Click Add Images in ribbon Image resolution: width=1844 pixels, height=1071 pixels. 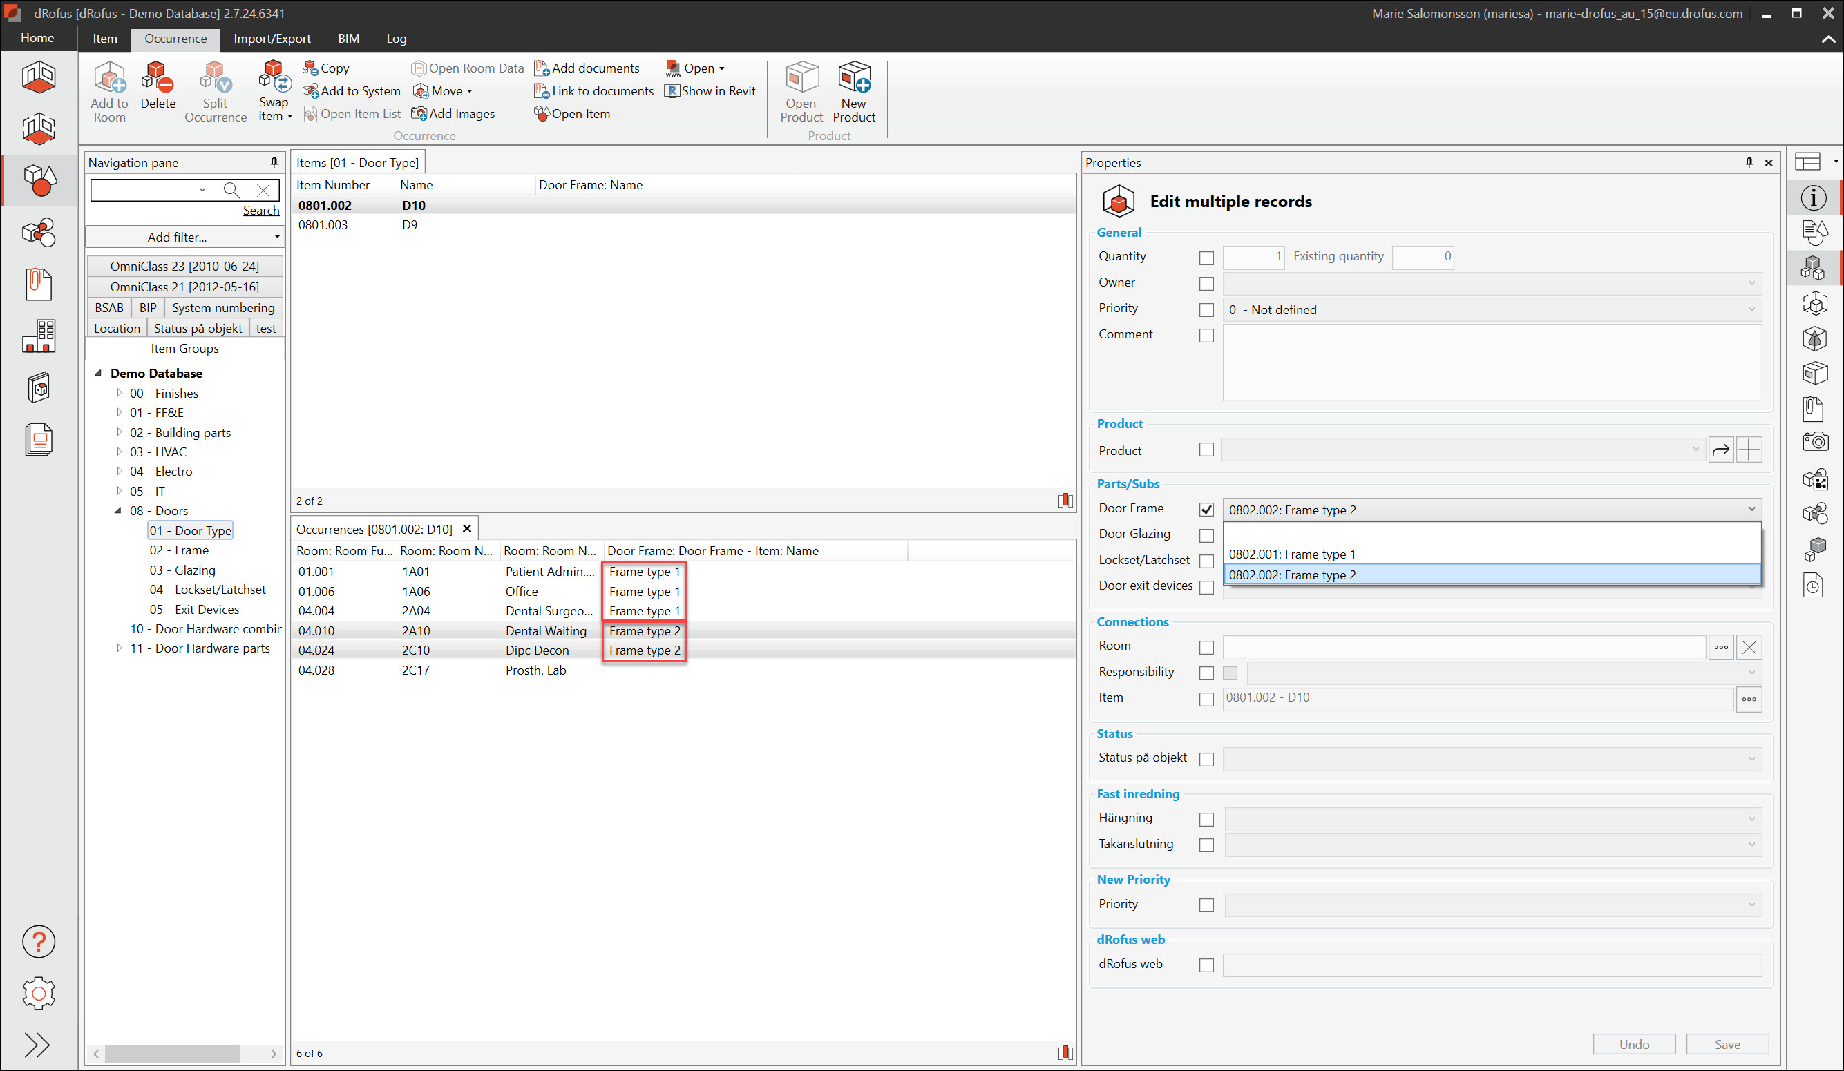pyautogui.click(x=454, y=113)
